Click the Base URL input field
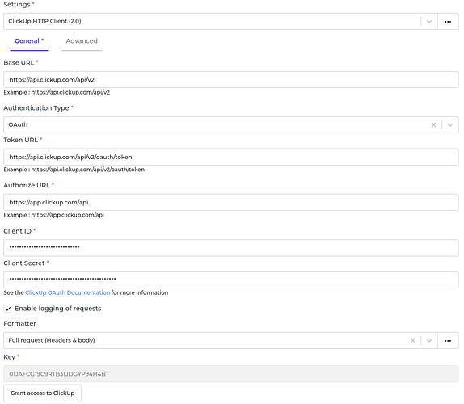Screen dimensions: 464x404 click(231, 79)
